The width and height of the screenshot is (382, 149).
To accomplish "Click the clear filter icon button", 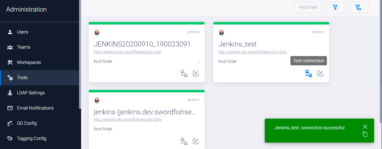I will point(358,8).
